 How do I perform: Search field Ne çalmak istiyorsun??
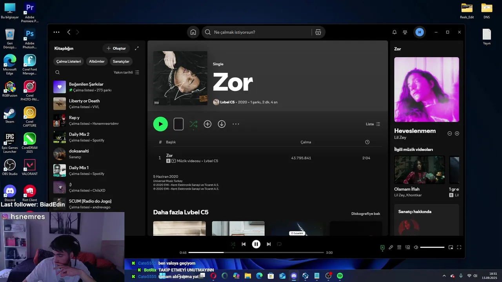[x=262, y=32]
